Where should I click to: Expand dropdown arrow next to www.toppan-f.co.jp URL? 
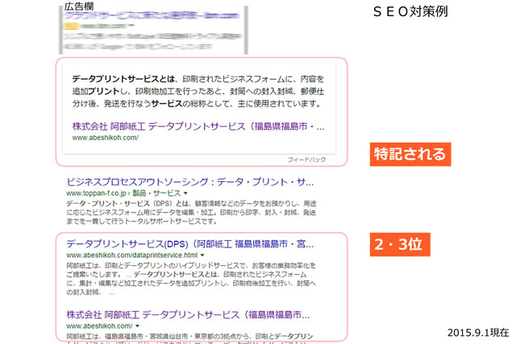(x=185, y=193)
